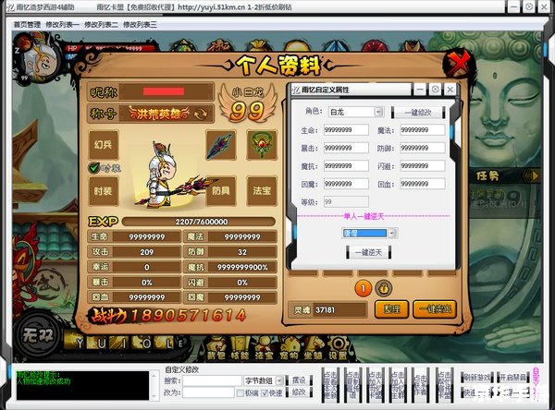
Task: Open 修改列表二 menu
Action: (x=101, y=24)
